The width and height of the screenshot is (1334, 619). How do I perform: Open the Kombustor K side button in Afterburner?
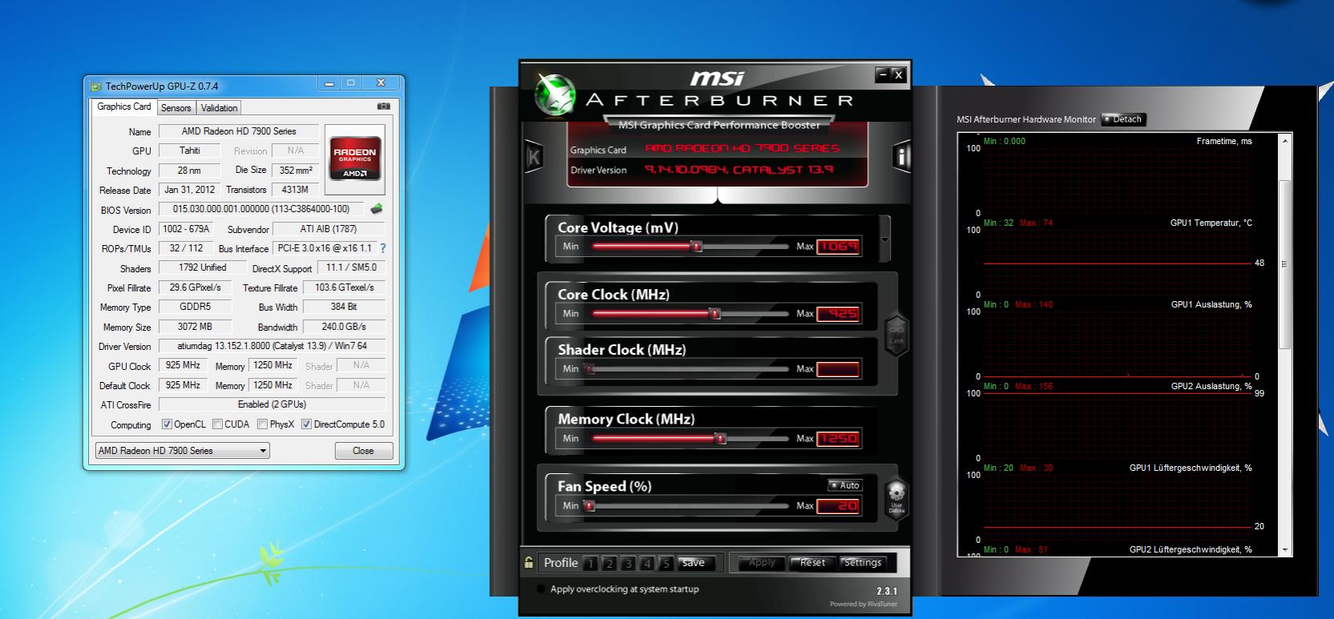[533, 156]
